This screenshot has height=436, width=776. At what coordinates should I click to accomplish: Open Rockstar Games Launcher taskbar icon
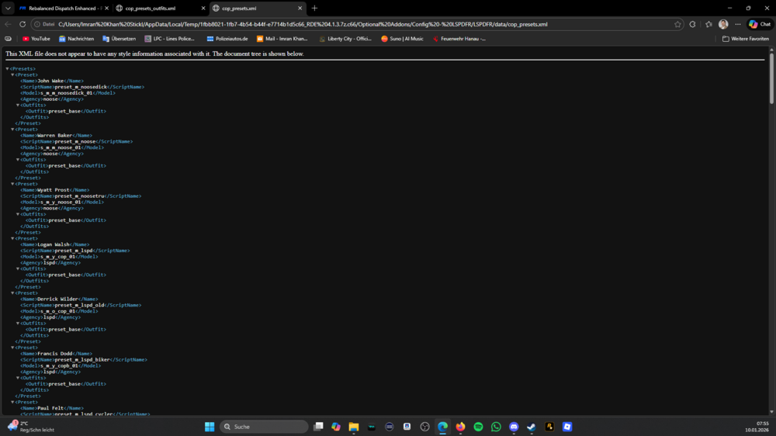click(549, 427)
